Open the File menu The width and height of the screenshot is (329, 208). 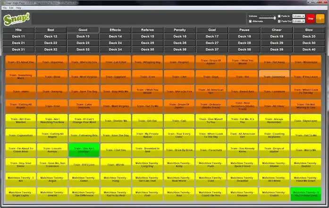(5, 8)
